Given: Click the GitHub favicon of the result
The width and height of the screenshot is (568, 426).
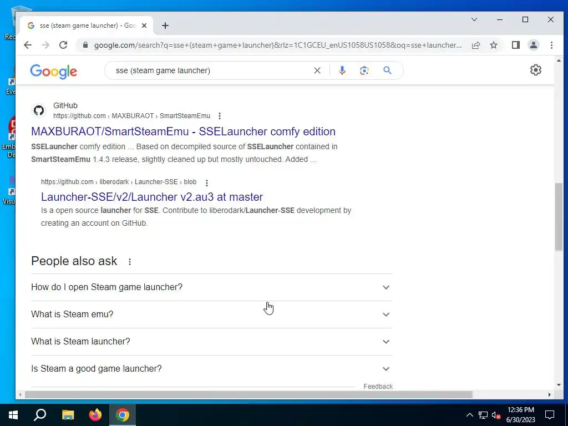Looking at the screenshot, I should point(39,110).
